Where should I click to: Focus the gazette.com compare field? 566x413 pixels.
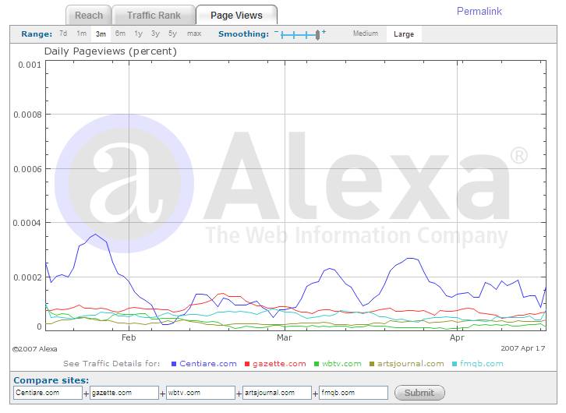click(x=124, y=393)
